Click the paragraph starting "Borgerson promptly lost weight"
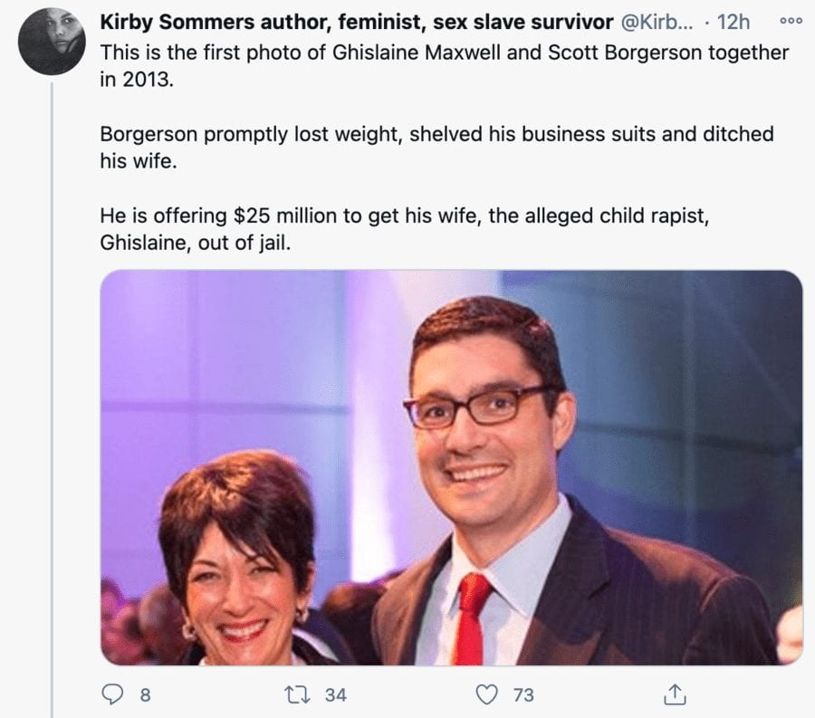 tap(436, 147)
